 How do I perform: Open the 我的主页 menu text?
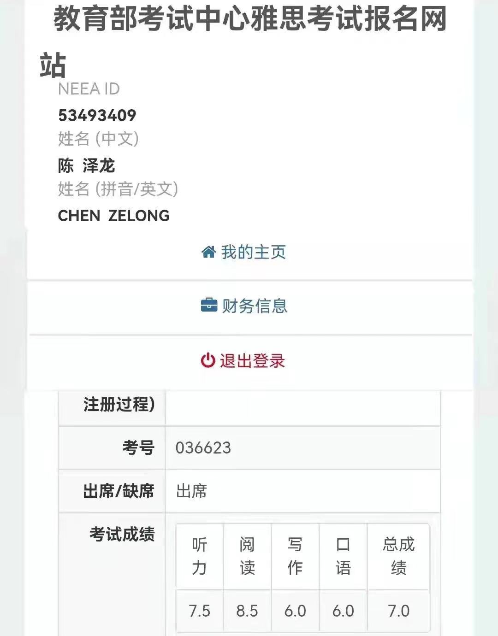click(254, 252)
